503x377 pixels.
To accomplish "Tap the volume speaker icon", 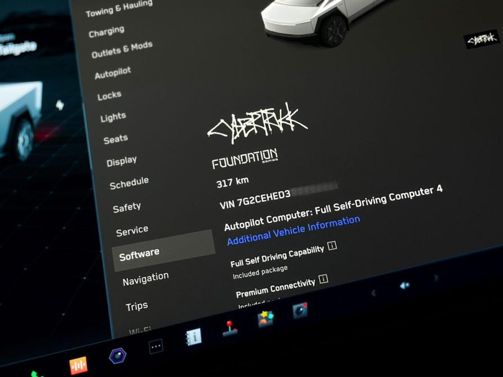I will (x=405, y=285).
